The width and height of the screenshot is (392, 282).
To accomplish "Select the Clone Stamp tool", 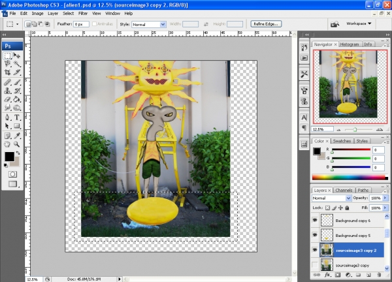I will point(7,91).
